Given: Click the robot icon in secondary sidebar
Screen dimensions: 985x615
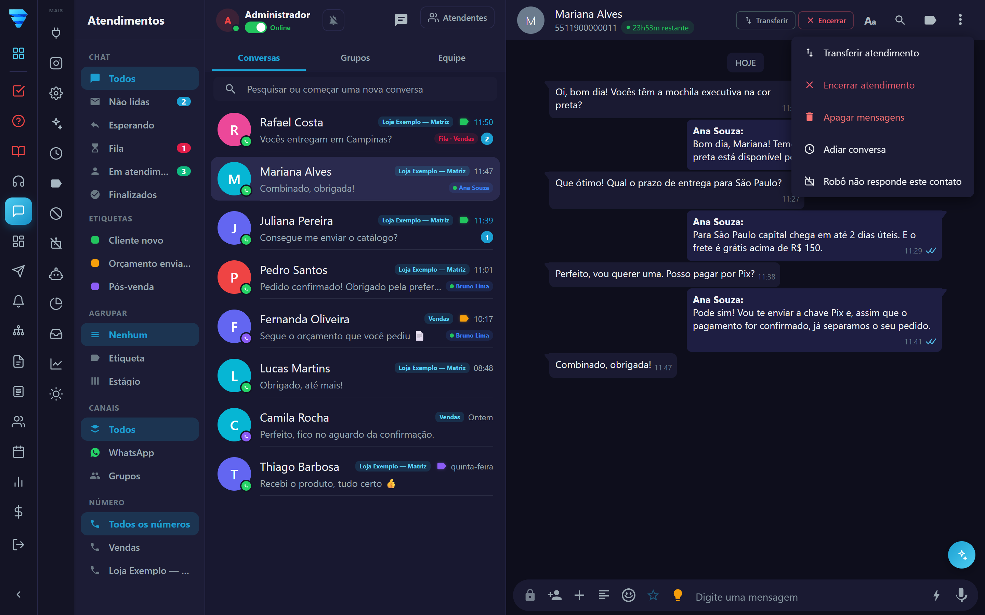Looking at the screenshot, I should pyautogui.click(x=56, y=274).
